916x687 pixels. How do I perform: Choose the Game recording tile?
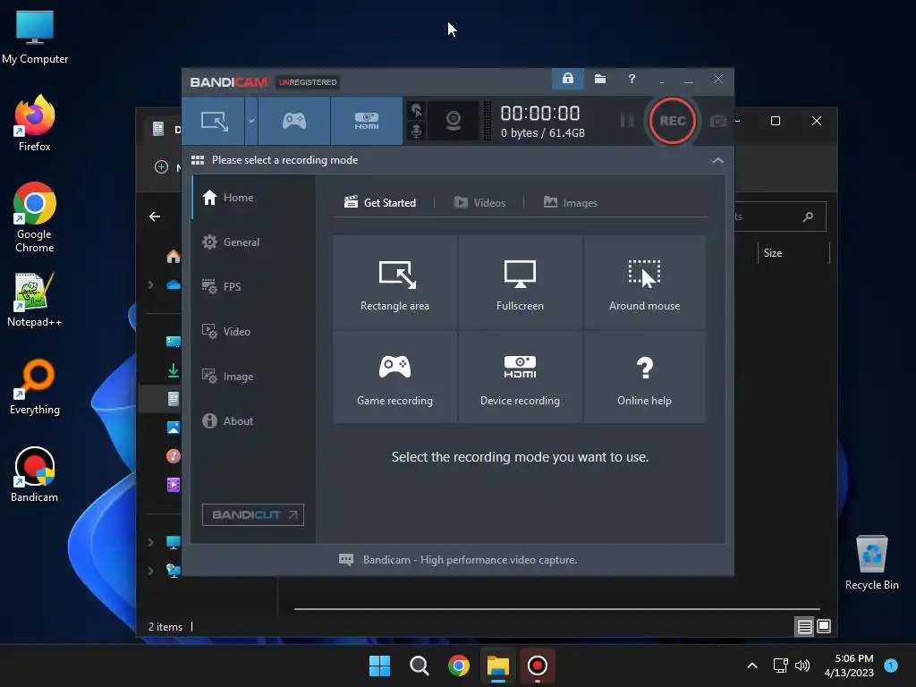click(394, 377)
